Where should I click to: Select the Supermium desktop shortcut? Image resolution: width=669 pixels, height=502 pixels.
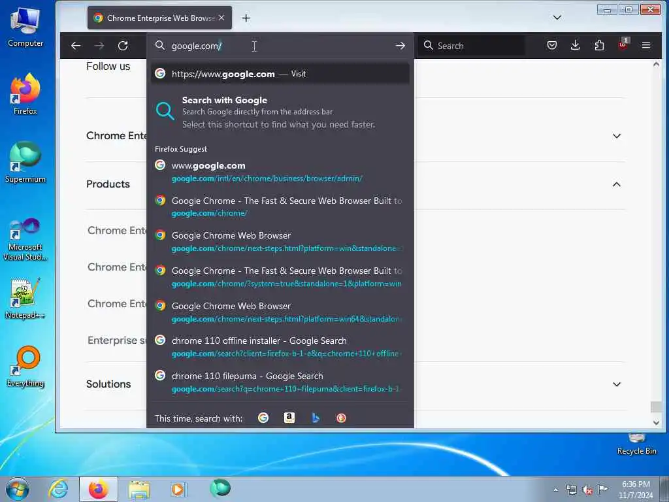click(25, 163)
